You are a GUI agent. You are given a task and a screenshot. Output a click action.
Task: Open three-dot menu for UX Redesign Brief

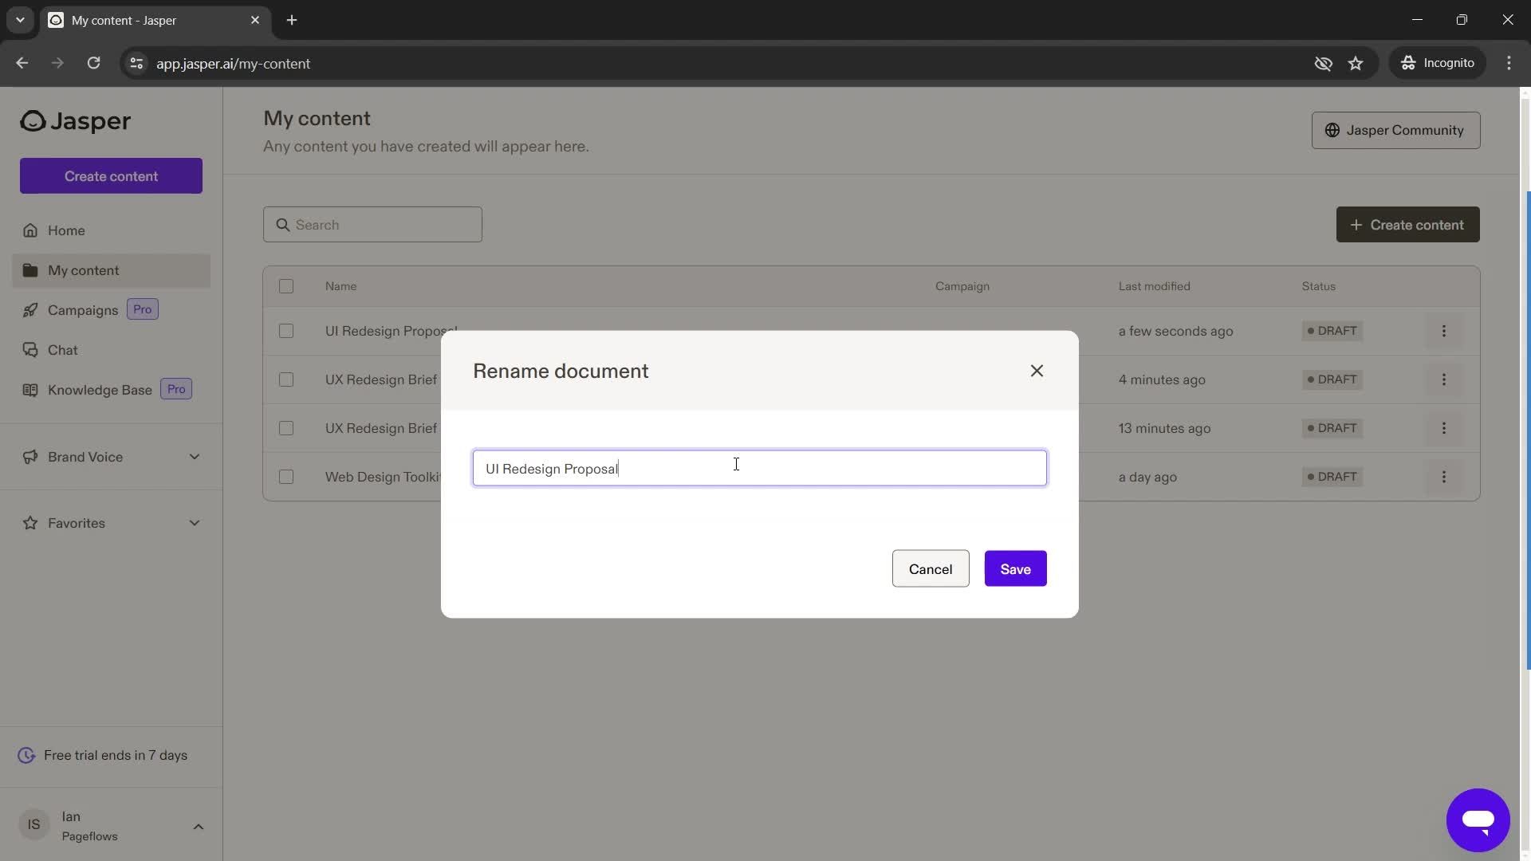pyautogui.click(x=1446, y=379)
